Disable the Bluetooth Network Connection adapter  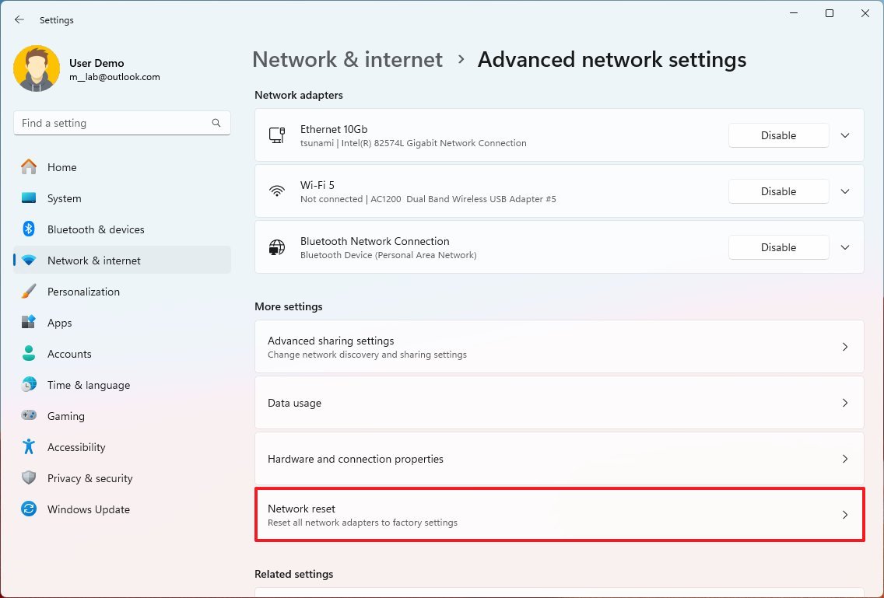pos(778,247)
